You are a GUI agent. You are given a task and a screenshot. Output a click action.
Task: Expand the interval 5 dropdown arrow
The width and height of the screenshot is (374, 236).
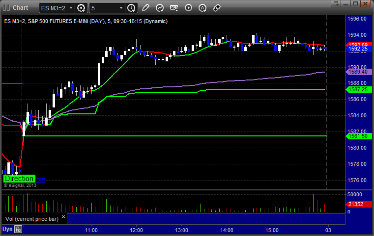(x=121, y=8)
